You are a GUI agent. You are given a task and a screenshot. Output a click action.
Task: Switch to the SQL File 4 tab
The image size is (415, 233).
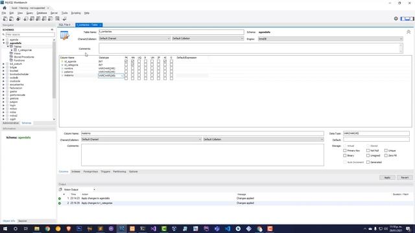65,25
